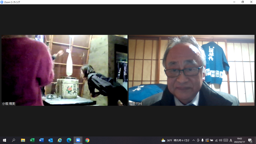Click the Zoom ミーティング window title
256x144 pixels.
[x=12, y=2]
